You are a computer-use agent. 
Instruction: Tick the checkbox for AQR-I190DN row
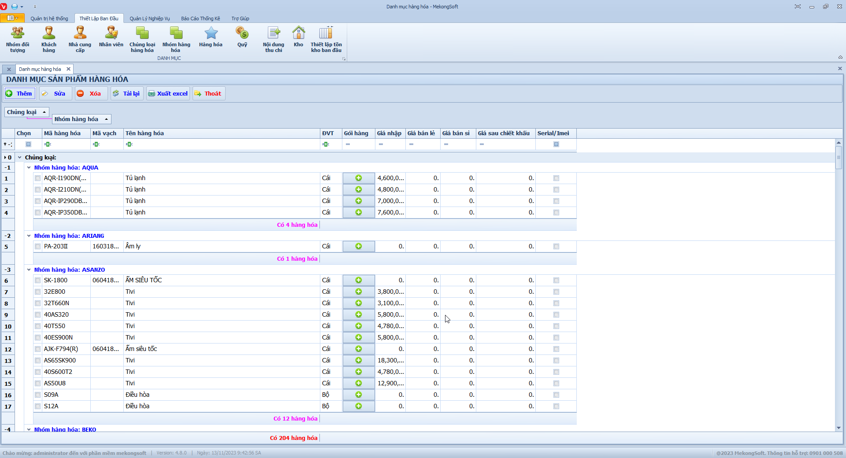(38, 178)
